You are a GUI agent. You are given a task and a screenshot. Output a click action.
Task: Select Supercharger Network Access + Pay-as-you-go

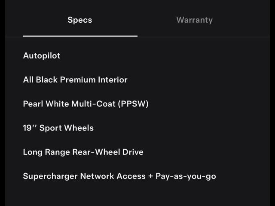pos(119,176)
